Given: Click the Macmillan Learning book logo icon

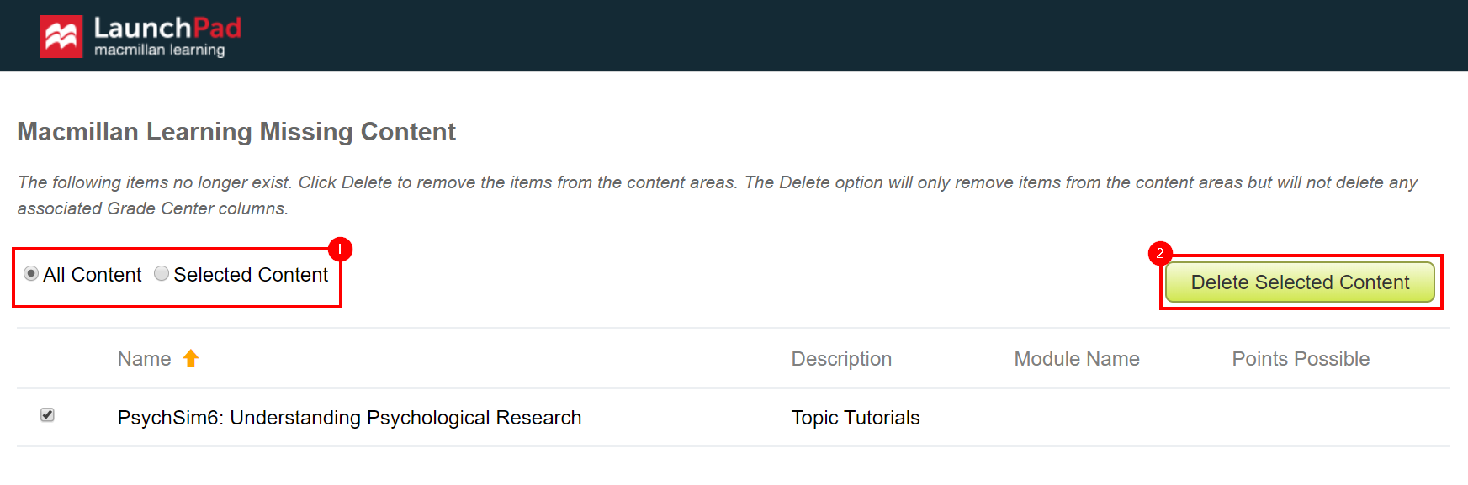Looking at the screenshot, I should pyautogui.click(x=61, y=34).
